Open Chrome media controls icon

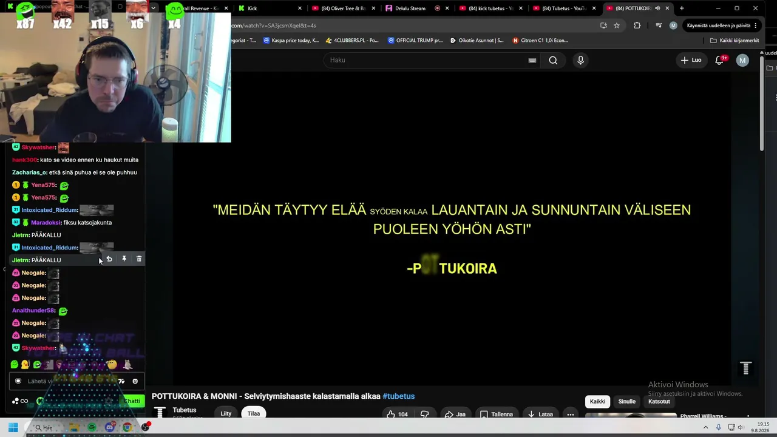[x=659, y=25]
